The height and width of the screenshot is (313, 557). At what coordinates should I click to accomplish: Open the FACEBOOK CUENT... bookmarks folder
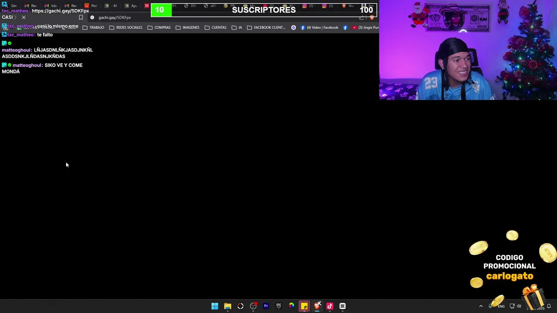[266, 27]
